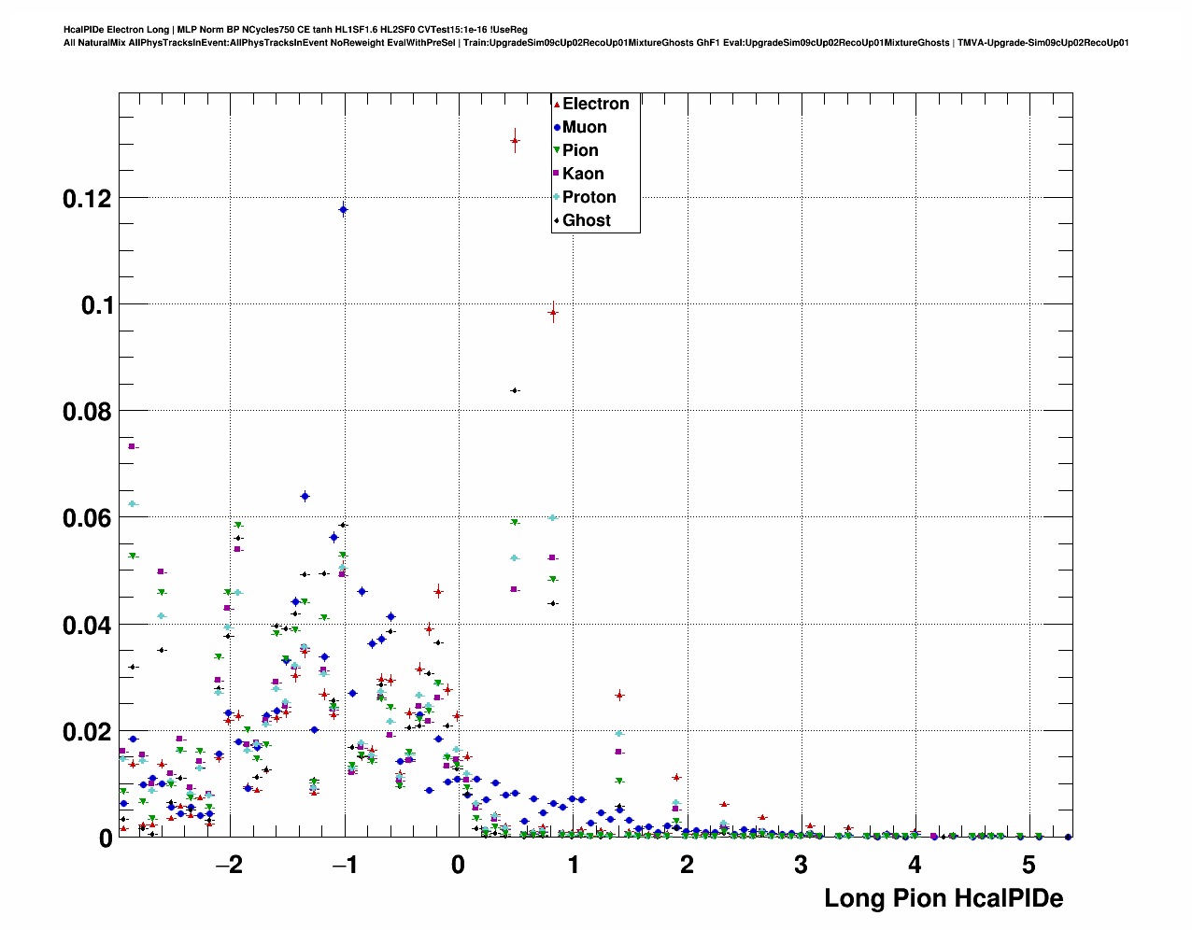The height and width of the screenshot is (930, 1192).
Task: Click the red Electron triangle legend marker
Action: (x=558, y=104)
